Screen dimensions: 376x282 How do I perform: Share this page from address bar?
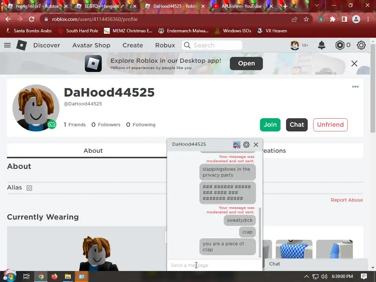click(294, 19)
